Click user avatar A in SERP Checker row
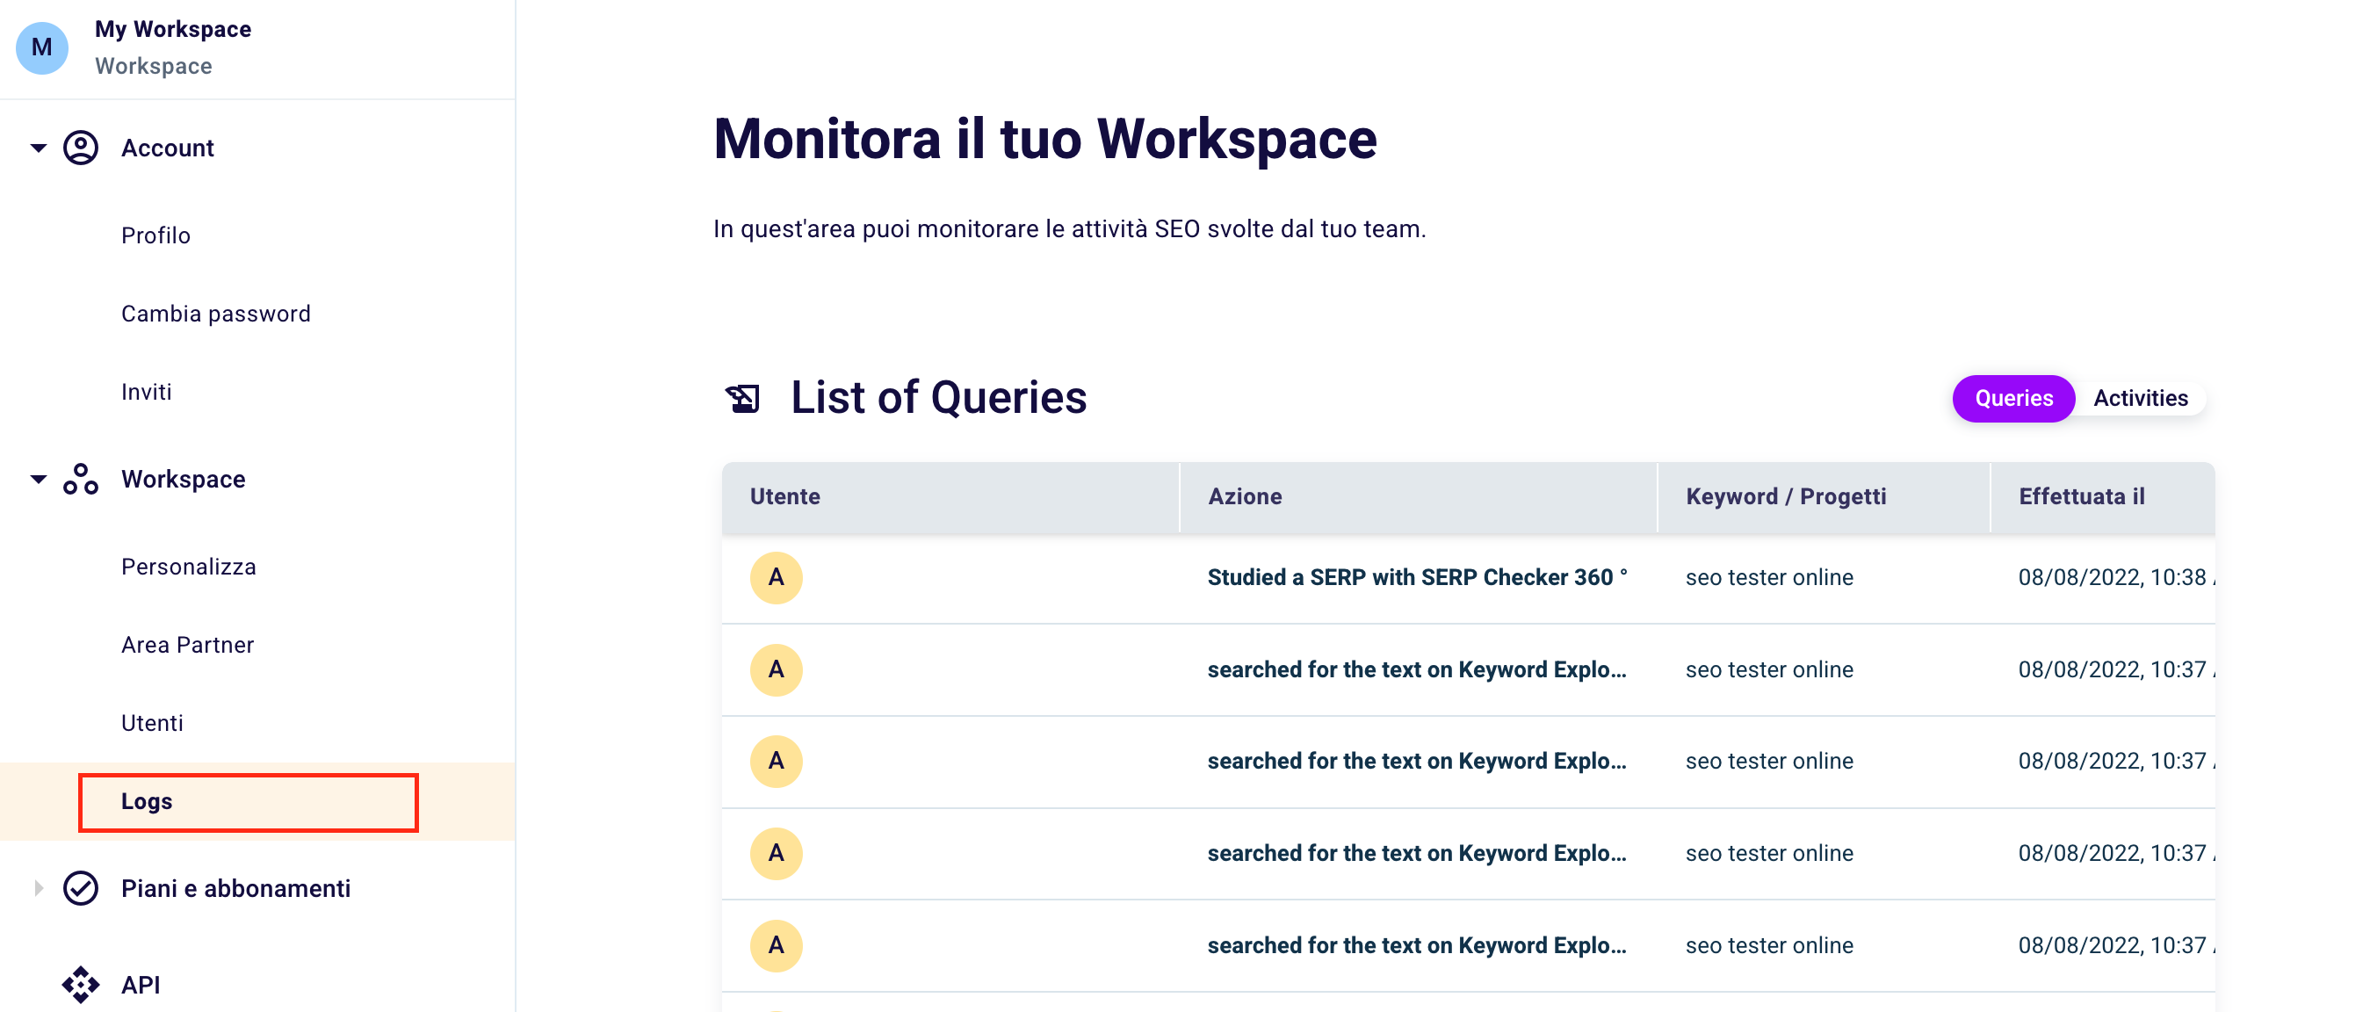Viewport: 2370px width, 1012px height. coord(777,578)
